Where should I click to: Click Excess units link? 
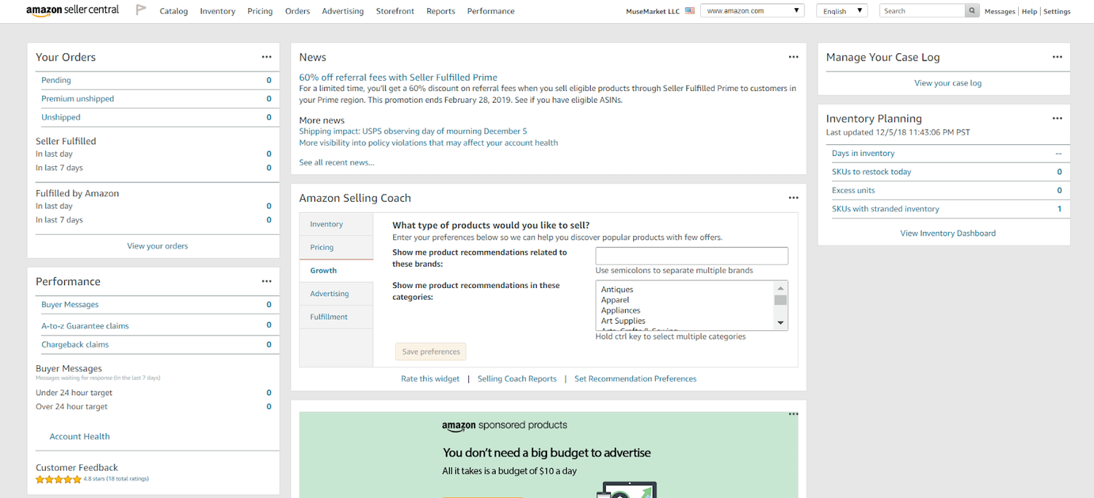pyautogui.click(x=853, y=190)
